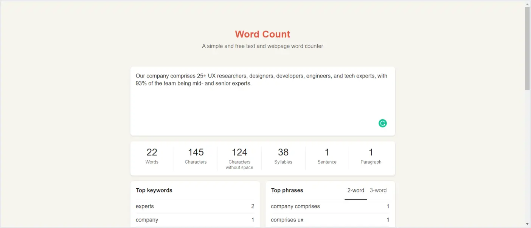
Task: Click the phrase "company comprises"
Action: [329, 206]
